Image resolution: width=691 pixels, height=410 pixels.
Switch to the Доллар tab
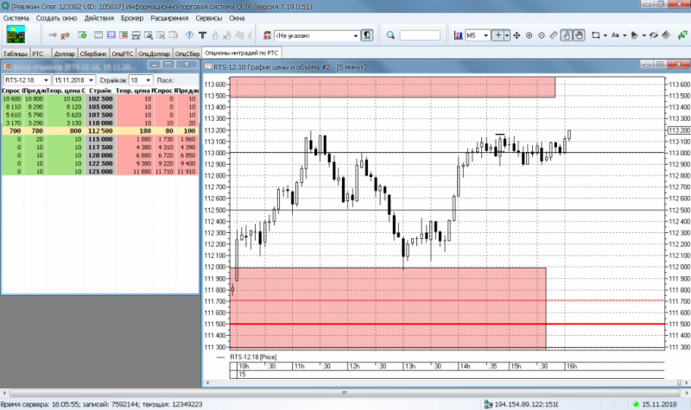click(64, 54)
